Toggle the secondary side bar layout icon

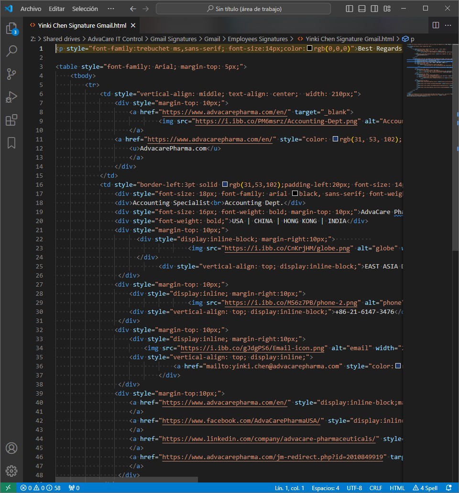point(374,9)
